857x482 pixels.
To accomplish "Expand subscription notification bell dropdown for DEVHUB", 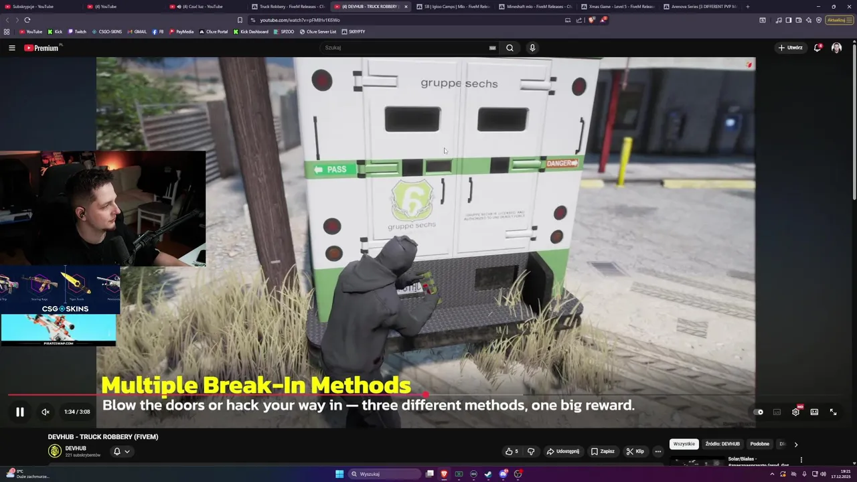I will pos(121,451).
